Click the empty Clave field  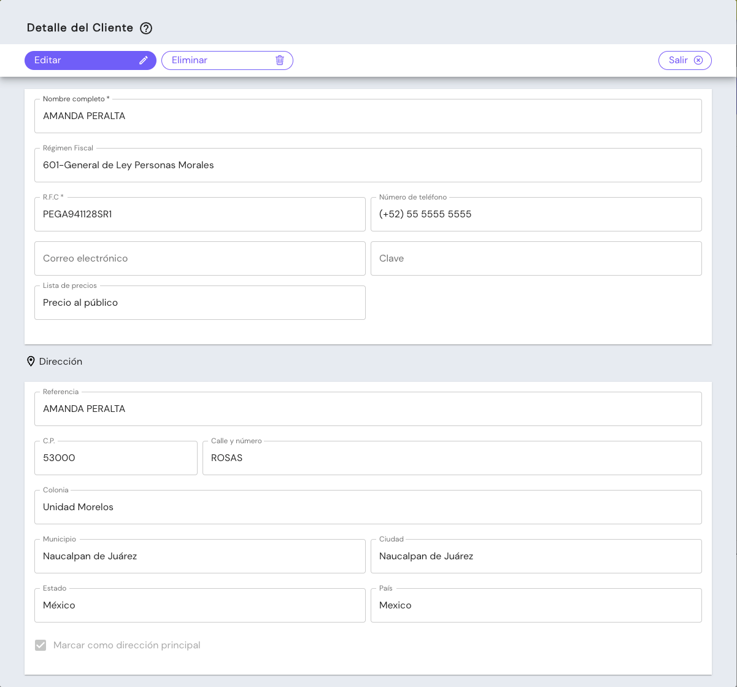click(536, 258)
